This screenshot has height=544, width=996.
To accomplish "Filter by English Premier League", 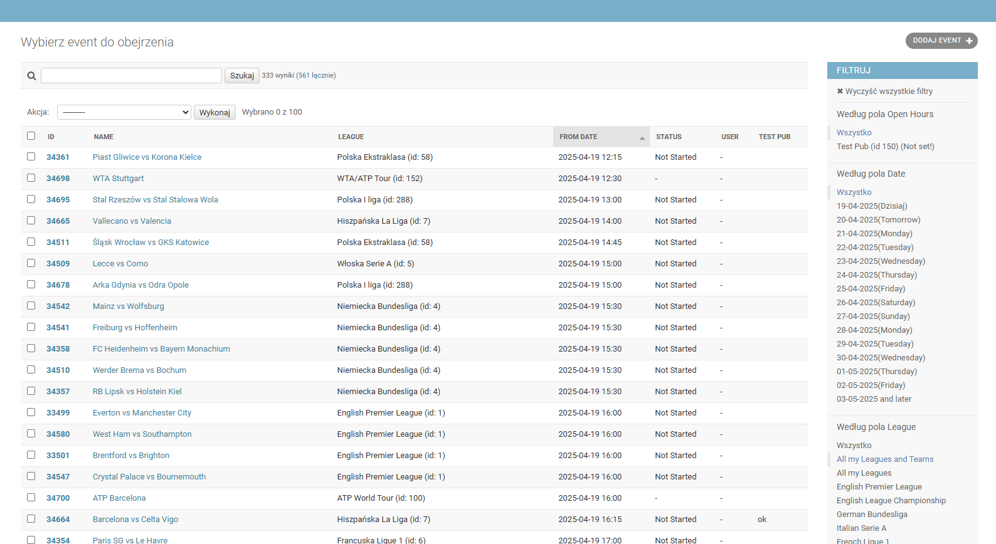I will tap(879, 487).
